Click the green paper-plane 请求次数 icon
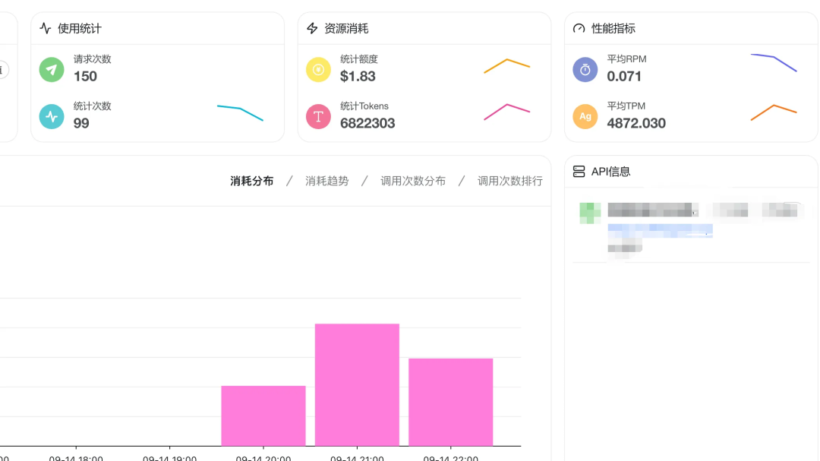820x461 pixels. 52,69
